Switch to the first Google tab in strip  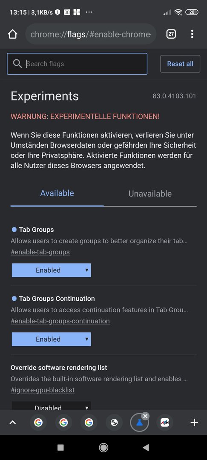(38, 423)
